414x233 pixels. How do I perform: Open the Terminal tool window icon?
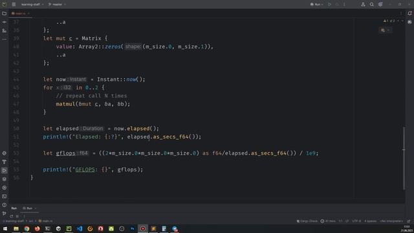pos(5,196)
